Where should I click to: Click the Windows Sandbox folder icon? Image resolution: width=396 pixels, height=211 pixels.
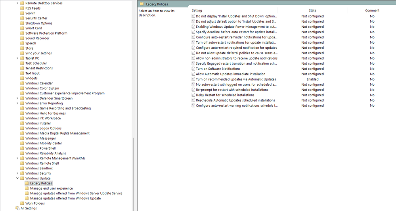[x=22, y=168]
